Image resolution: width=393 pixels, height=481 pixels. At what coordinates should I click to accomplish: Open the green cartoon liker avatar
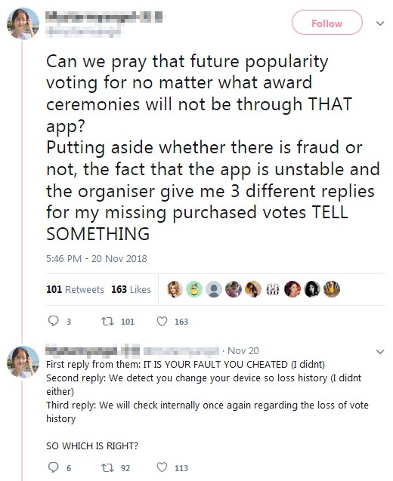tap(194, 289)
